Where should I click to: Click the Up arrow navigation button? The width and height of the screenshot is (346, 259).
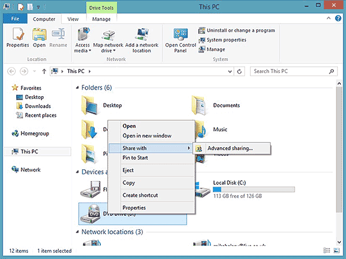(44, 71)
